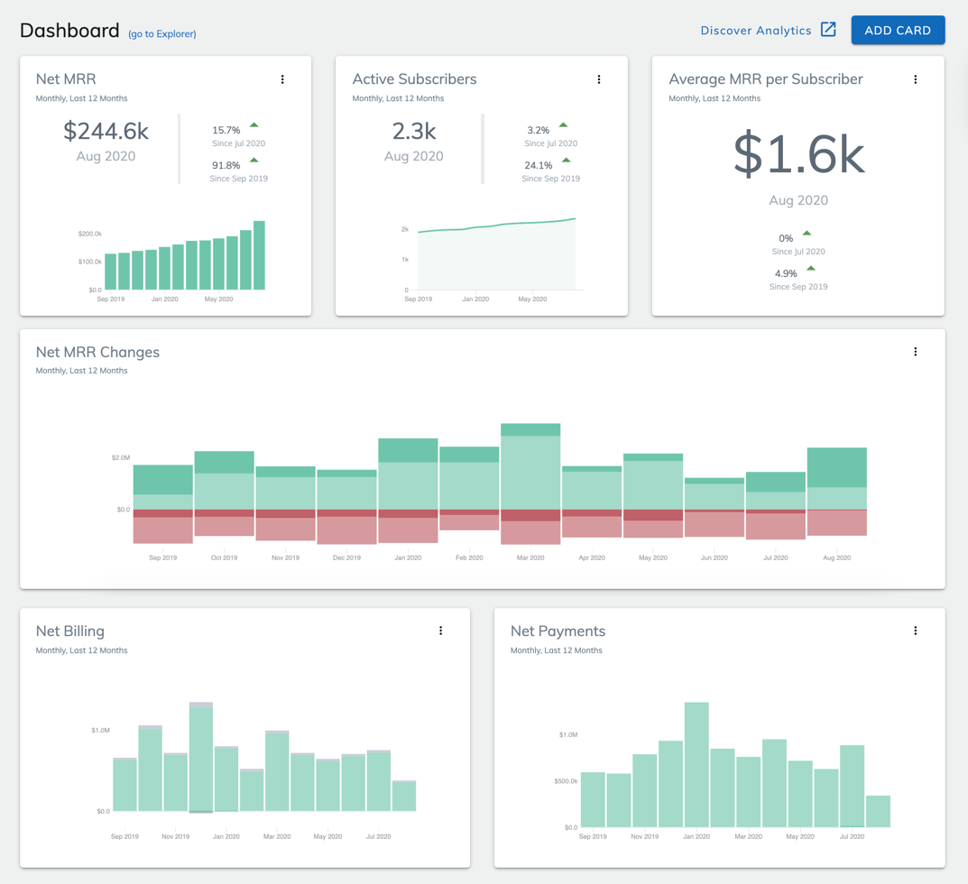This screenshot has width=968, height=884.
Task: Click the ADD CARD button
Action: (898, 30)
